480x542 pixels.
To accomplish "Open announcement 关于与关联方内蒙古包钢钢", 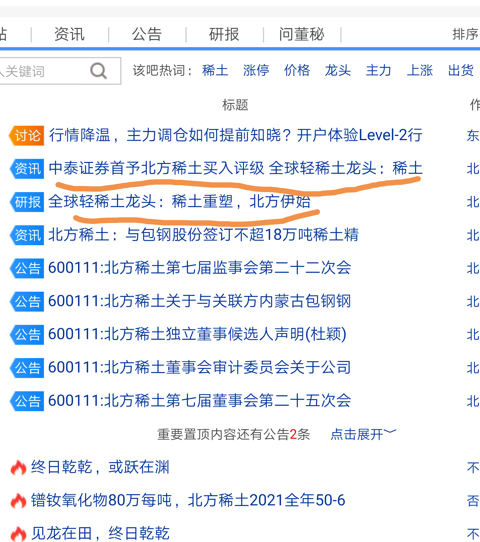I will point(199,301).
